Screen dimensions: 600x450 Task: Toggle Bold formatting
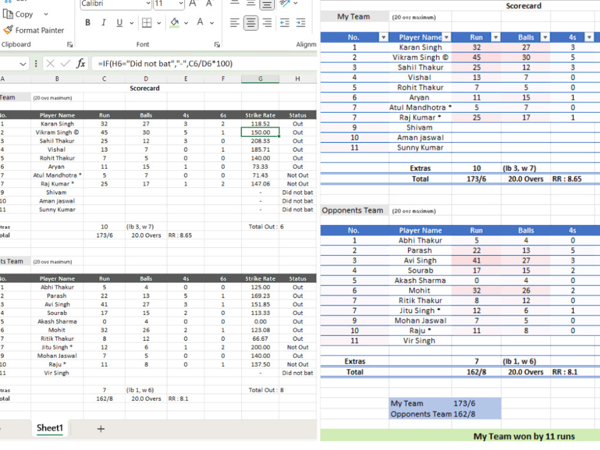click(88, 23)
